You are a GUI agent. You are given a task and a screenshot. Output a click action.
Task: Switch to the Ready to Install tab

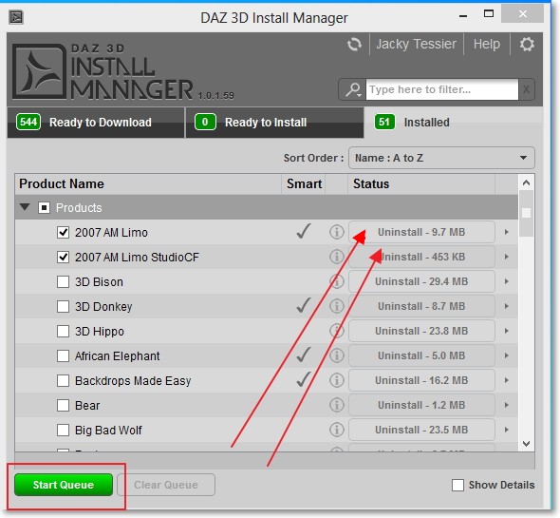[274, 123]
